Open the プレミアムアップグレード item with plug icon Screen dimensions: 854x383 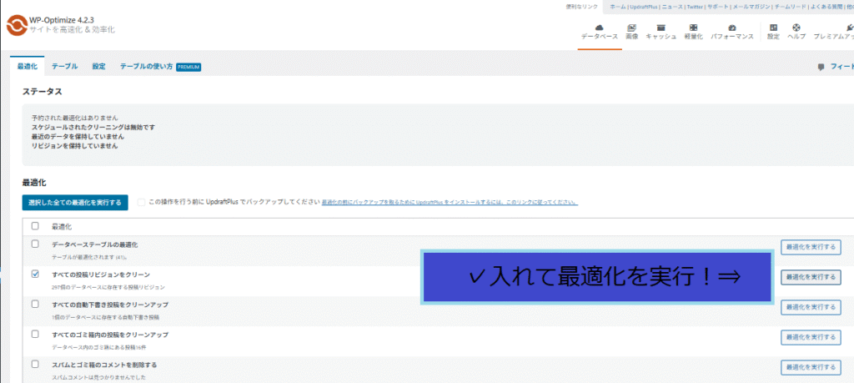[833, 33]
